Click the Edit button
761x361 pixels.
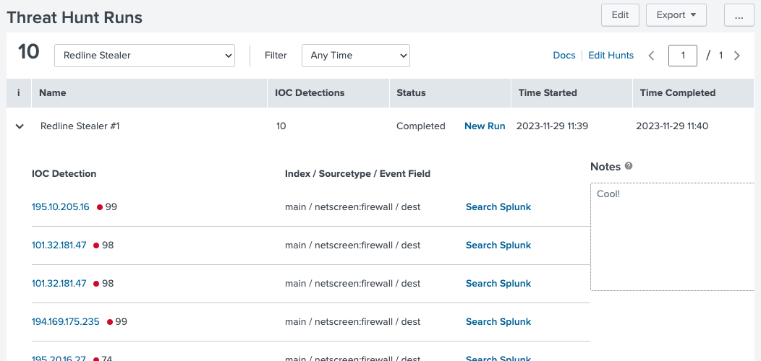coord(620,15)
